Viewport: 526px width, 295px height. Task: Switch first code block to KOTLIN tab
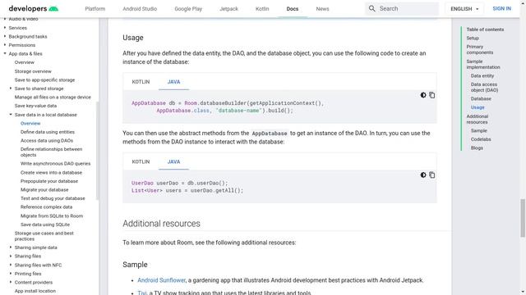click(x=141, y=82)
